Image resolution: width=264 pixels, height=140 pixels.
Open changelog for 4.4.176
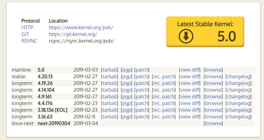pos(238,103)
